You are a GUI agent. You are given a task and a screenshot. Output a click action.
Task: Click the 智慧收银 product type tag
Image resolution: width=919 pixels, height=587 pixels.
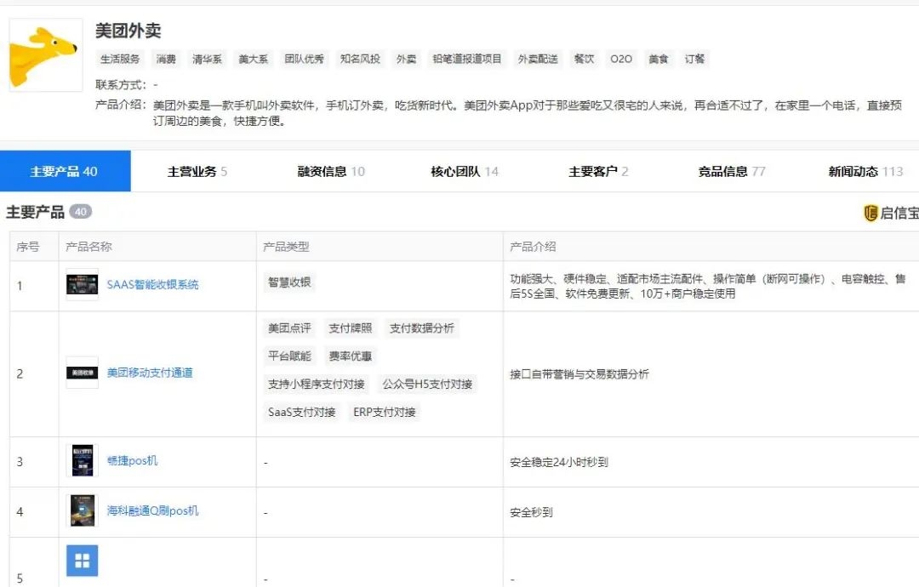pos(289,282)
